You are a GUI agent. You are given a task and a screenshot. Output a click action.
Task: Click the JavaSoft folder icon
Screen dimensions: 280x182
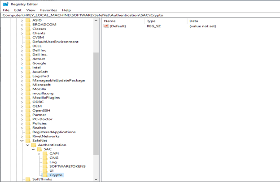point(28,72)
